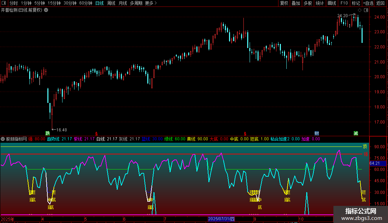Click the 24.00 price axis label

pyautogui.click(x=379, y=17)
